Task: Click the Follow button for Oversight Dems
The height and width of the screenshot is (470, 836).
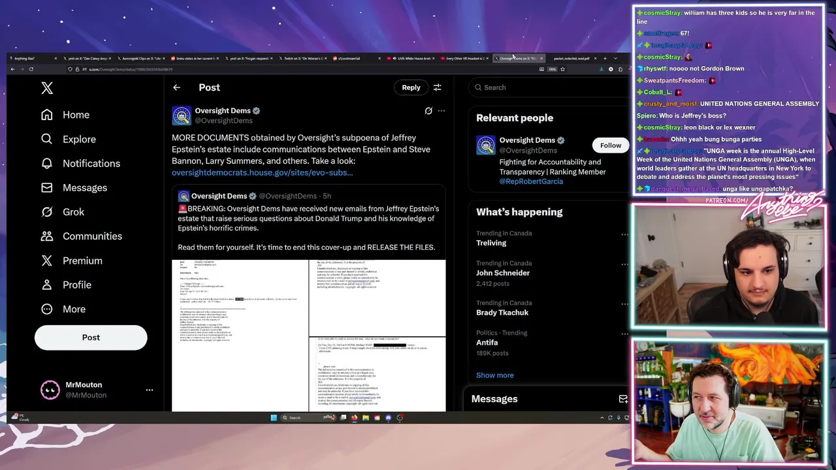Action: pyautogui.click(x=611, y=146)
